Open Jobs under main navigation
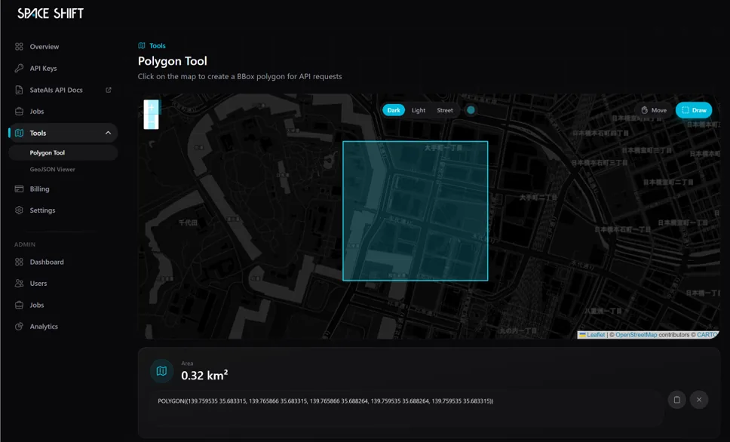The image size is (730, 442). [37, 112]
